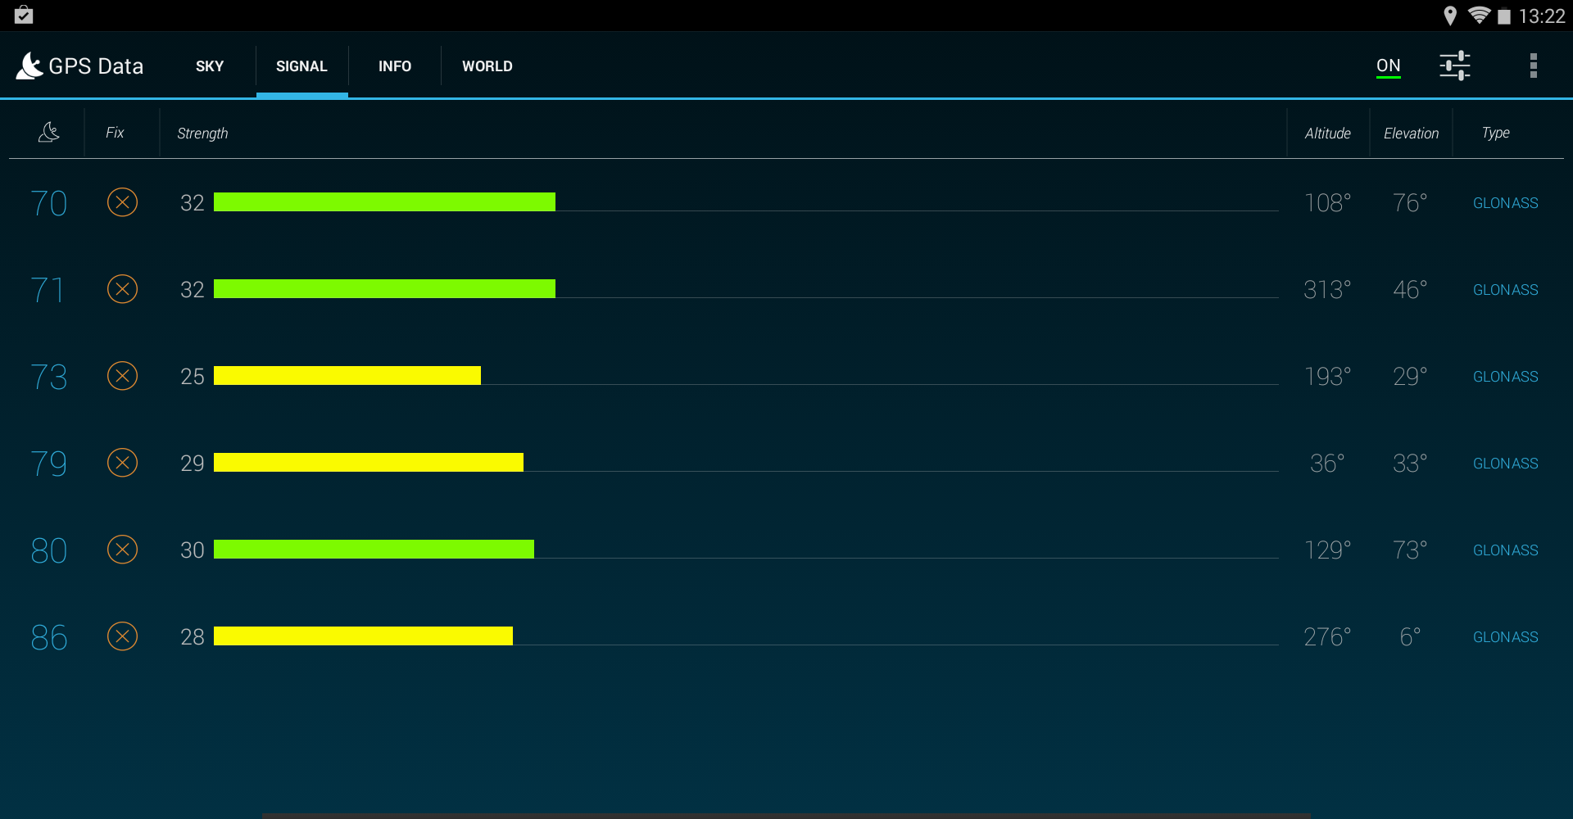This screenshot has width=1573, height=819.
Task: Click the strength value 28
Action: 193,637
